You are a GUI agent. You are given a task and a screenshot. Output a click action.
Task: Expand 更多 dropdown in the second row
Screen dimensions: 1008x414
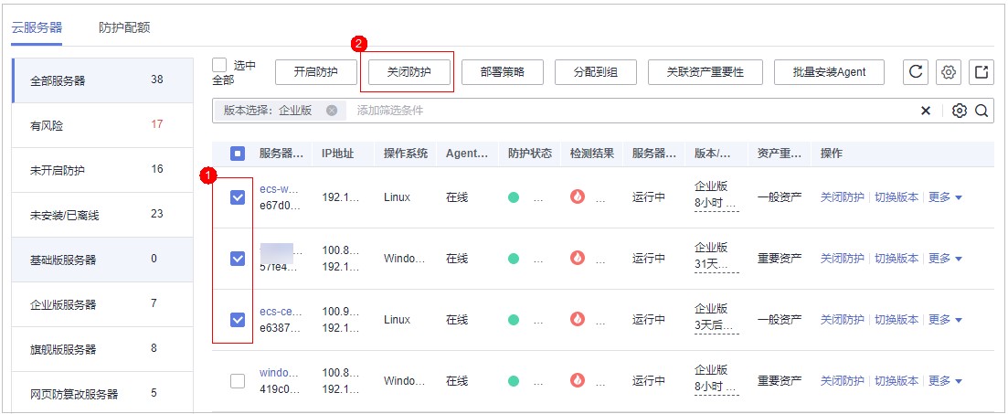946,259
